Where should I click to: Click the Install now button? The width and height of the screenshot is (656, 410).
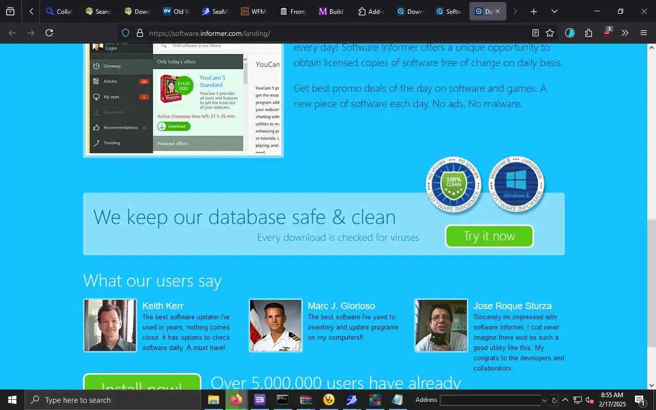click(142, 382)
